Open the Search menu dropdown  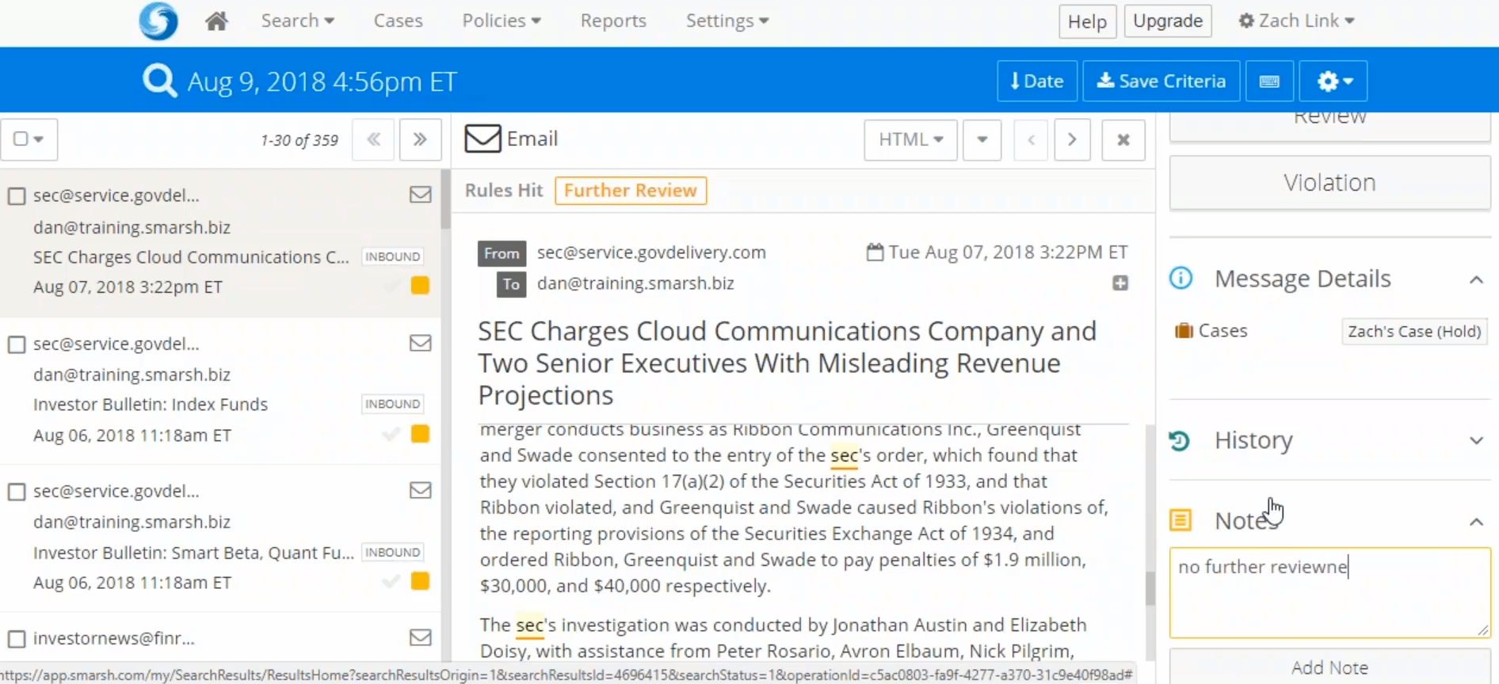point(297,21)
